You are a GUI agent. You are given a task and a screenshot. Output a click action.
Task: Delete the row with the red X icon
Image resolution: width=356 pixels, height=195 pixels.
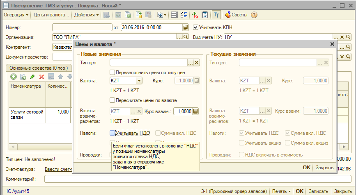click(x=41, y=77)
